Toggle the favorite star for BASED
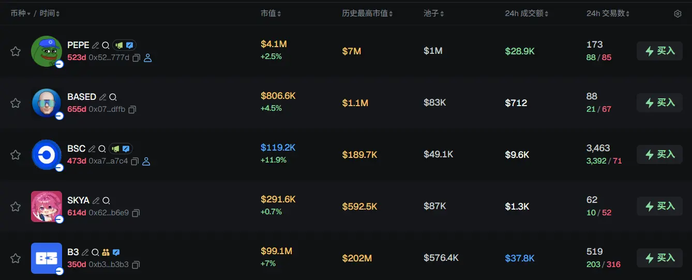This screenshot has height=280, width=692. tap(16, 103)
